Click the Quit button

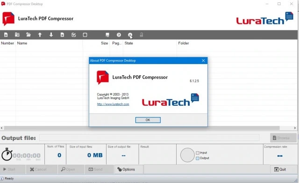pyautogui.click(x=284, y=169)
